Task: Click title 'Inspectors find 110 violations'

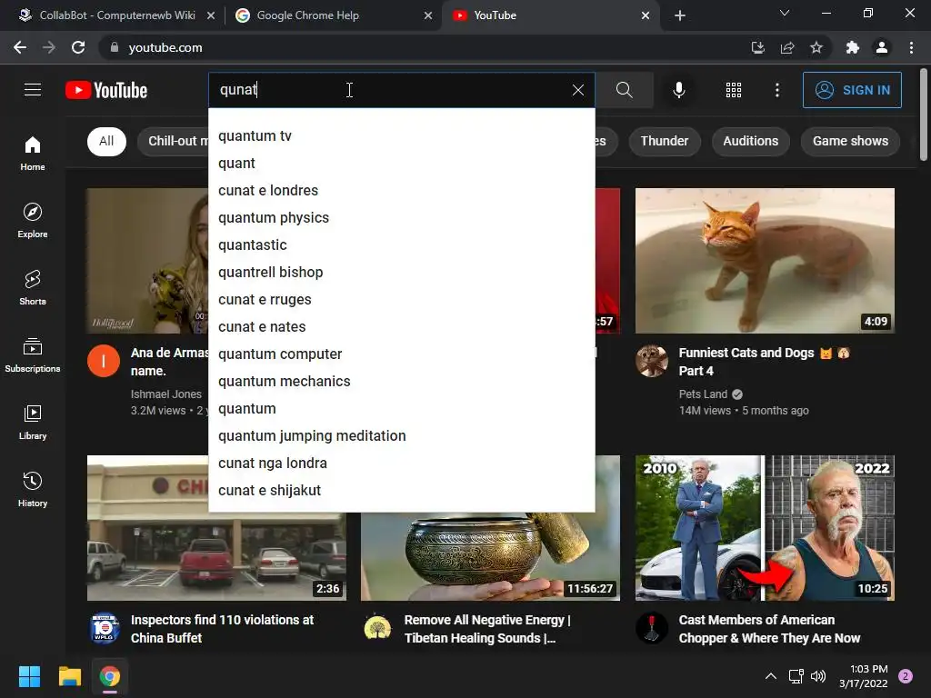Action: [222, 629]
